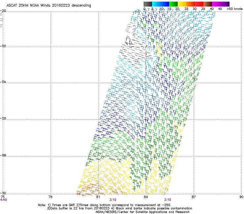
Task: Click the '81' longitude axis label
Action: [98, 197]
